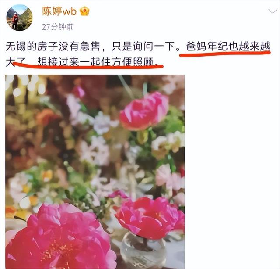Click the phrase 只是询问一下

(143, 47)
